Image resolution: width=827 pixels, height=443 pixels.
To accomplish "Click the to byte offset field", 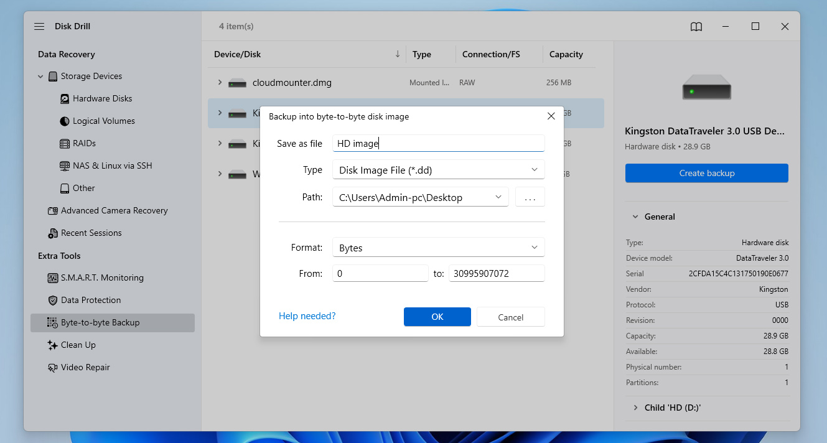I will click(x=497, y=273).
